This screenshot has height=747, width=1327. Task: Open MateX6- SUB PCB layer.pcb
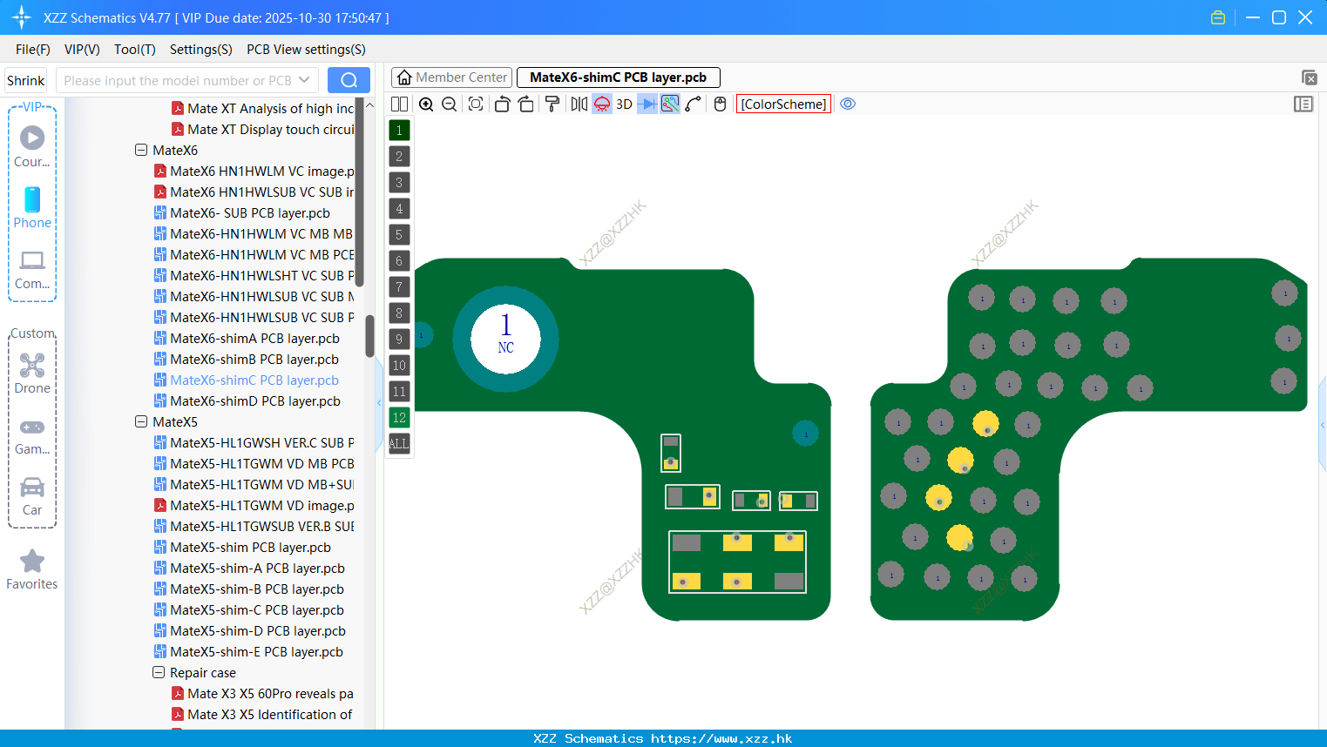tap(250, 212)
